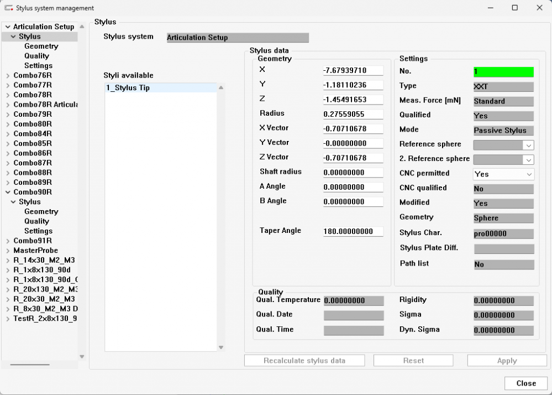Click the Taper Angle input field

coord(353,232)
